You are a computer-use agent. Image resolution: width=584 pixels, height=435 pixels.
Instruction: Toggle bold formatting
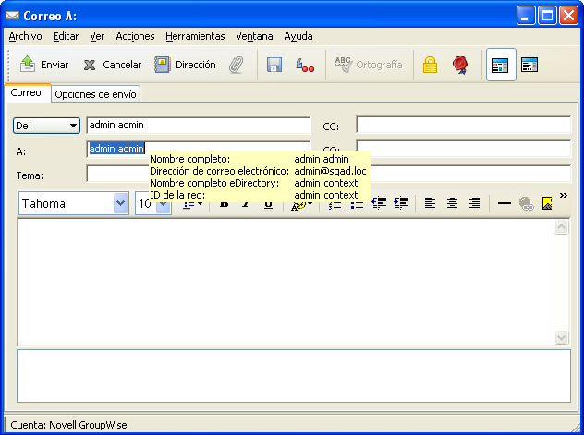pos(224,203)
